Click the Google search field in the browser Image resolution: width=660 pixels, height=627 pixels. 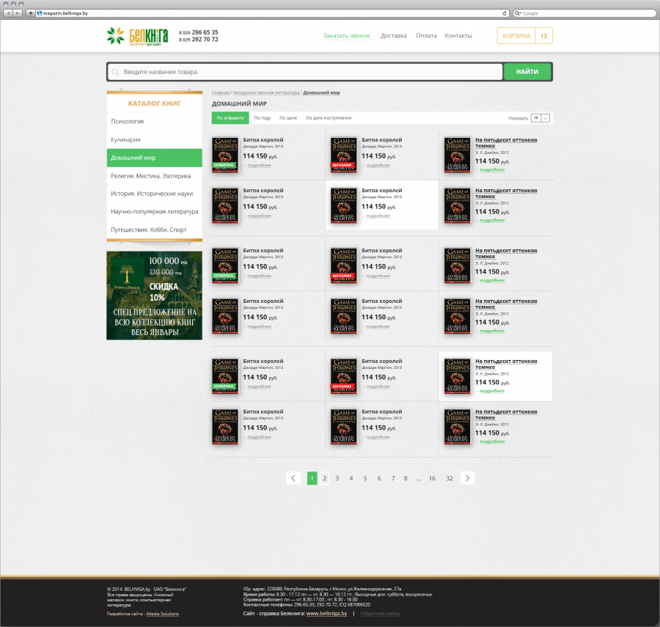point(584,13)
